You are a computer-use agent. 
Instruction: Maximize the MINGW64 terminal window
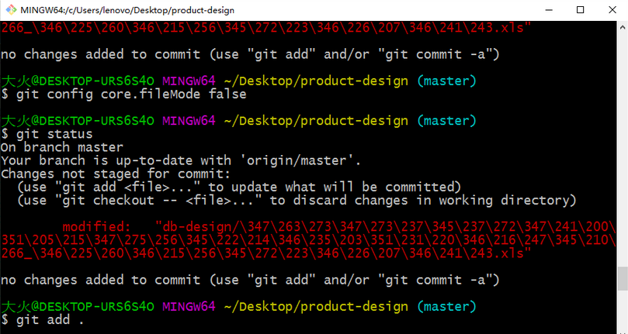coord(581,9)
